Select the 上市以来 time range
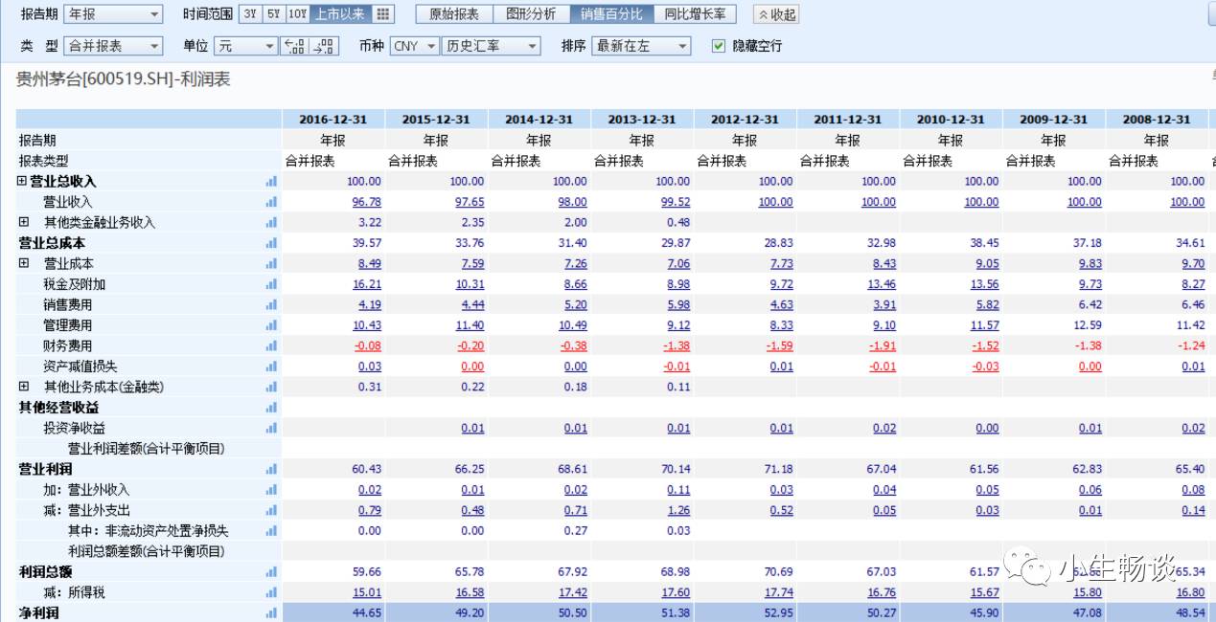 point(339,14)
